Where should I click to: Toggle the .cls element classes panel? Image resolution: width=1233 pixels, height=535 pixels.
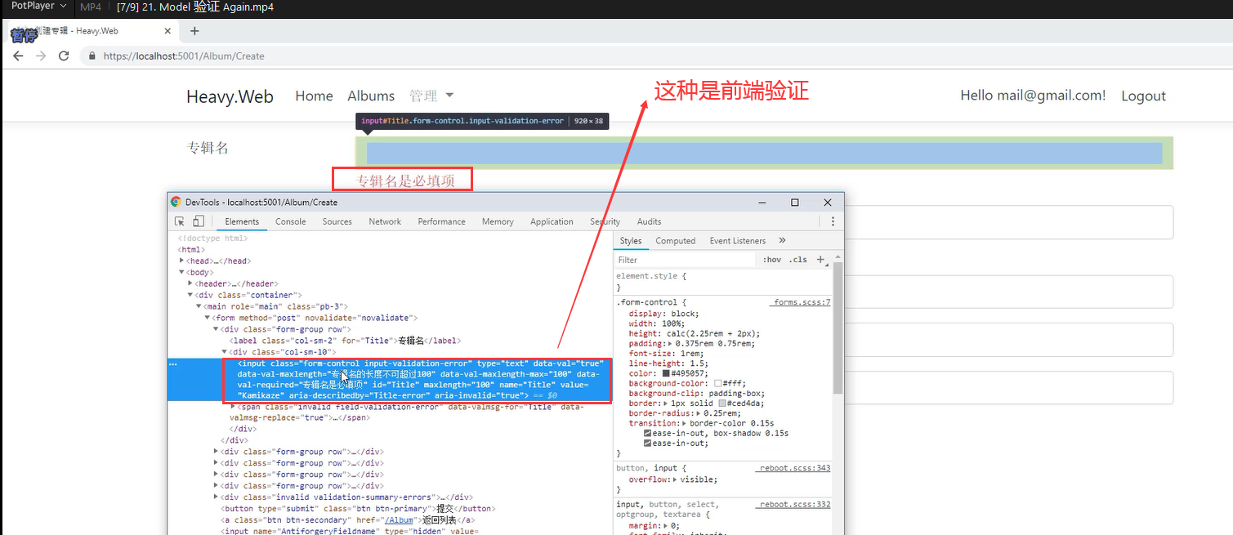[x=797, y=260]
